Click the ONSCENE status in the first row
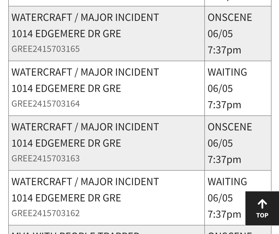Image resolution: width=279 pixels, height=234 pixels. pyautogui.click(x=230, y=18)
